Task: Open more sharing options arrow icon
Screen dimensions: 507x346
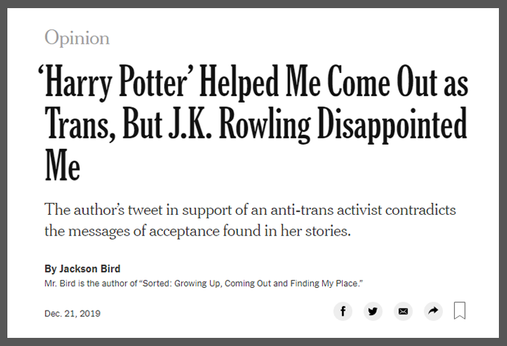Action: [433, 311]
